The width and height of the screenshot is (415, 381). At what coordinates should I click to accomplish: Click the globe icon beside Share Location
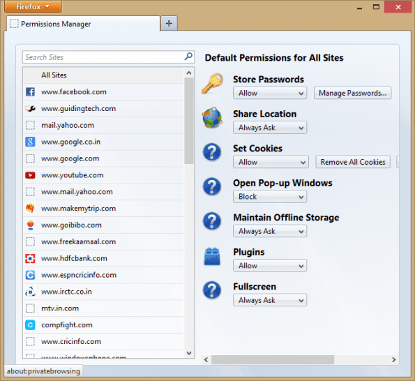[212, 117]
